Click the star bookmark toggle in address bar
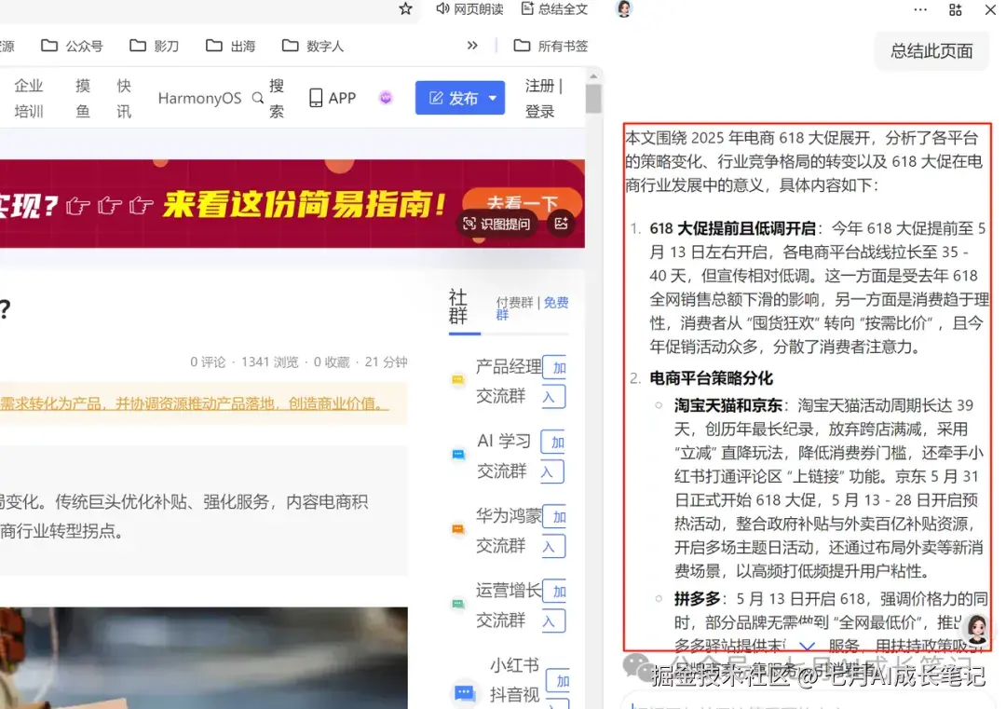1006x709 pixels. (x=405, y=10)
